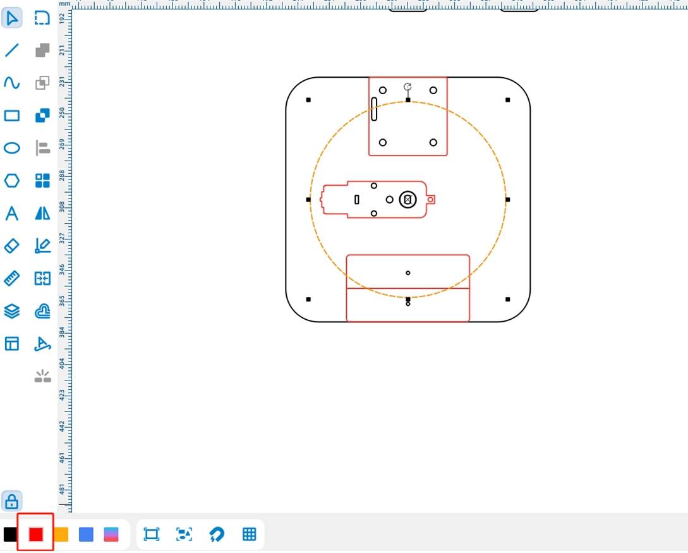Toggle the lock button above the color bar
688x553 pixels.
click(x=12, y=501)
